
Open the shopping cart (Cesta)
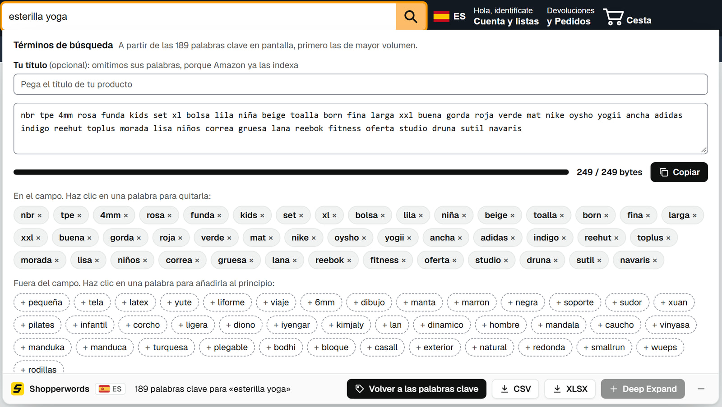627,17
